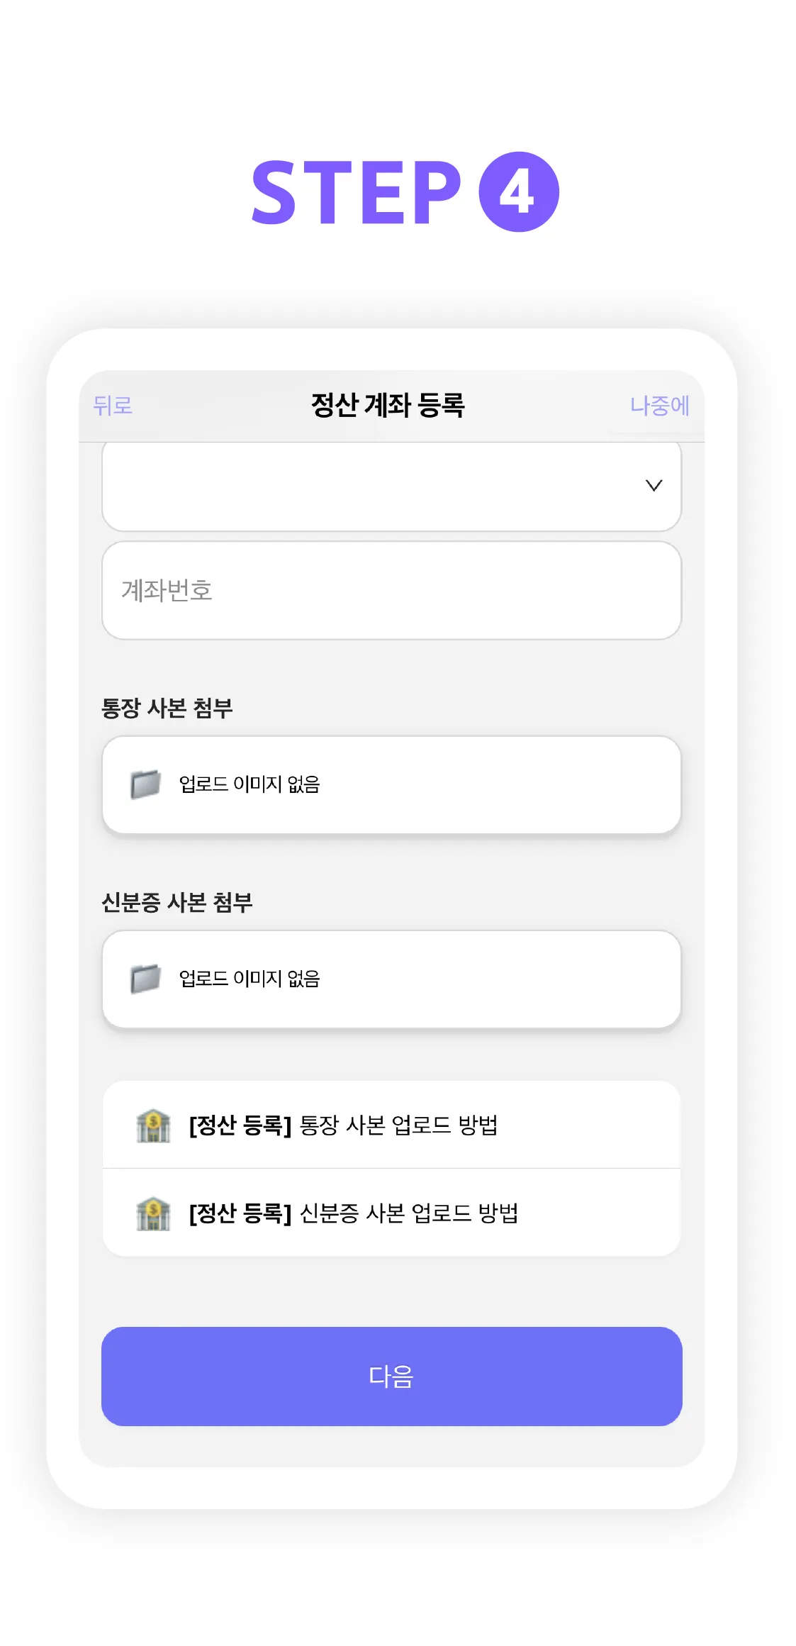Expand the bank selection dropdown chevron
This screenshot has height=1646, width=796.
pyautogui.click(x=654, y=486)
